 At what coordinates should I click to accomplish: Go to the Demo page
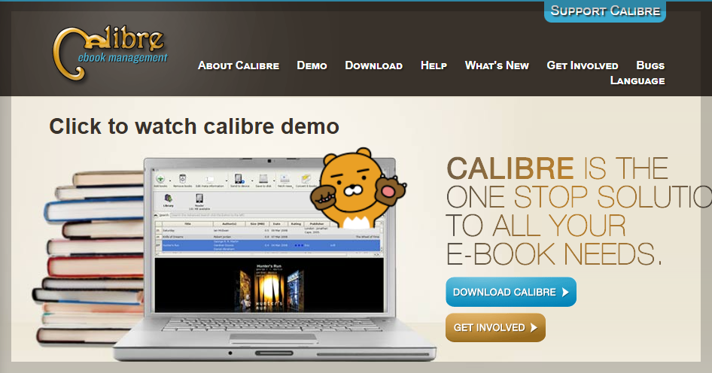pyautogui.click(x=312, y=65)
